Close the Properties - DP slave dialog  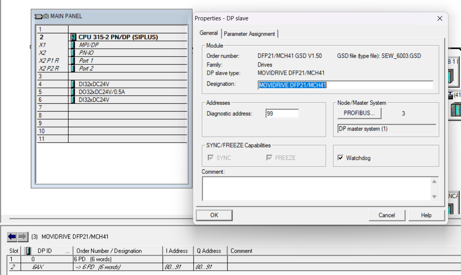[x=440, y=18]
